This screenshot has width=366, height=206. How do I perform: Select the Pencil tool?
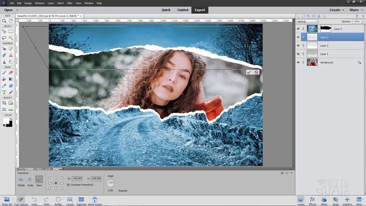pyautogui.click(x=11, y=93)
